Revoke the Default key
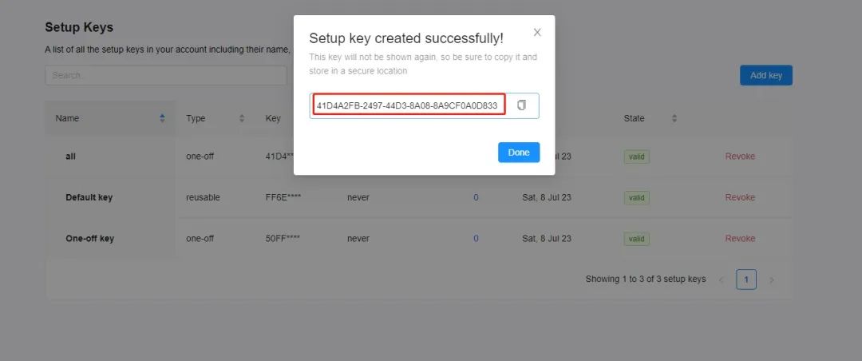This screenshot has width=862, height=361. [739, 197]
